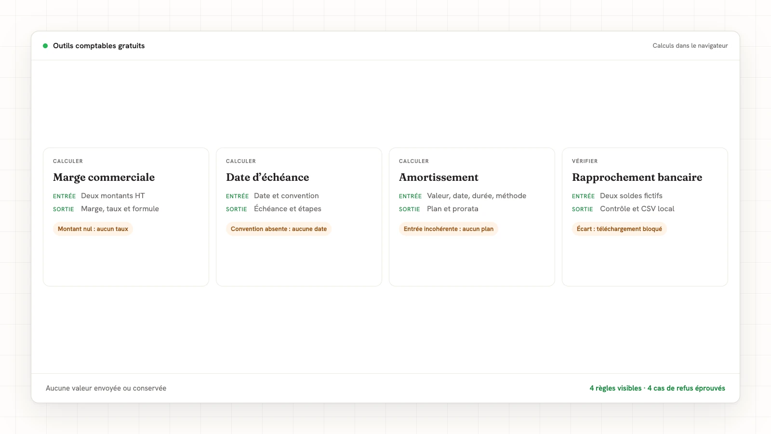Click the 'Outils comptables gratuits' title

[99, 46]
